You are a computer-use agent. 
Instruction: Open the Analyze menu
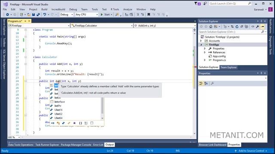coord(128,9)
